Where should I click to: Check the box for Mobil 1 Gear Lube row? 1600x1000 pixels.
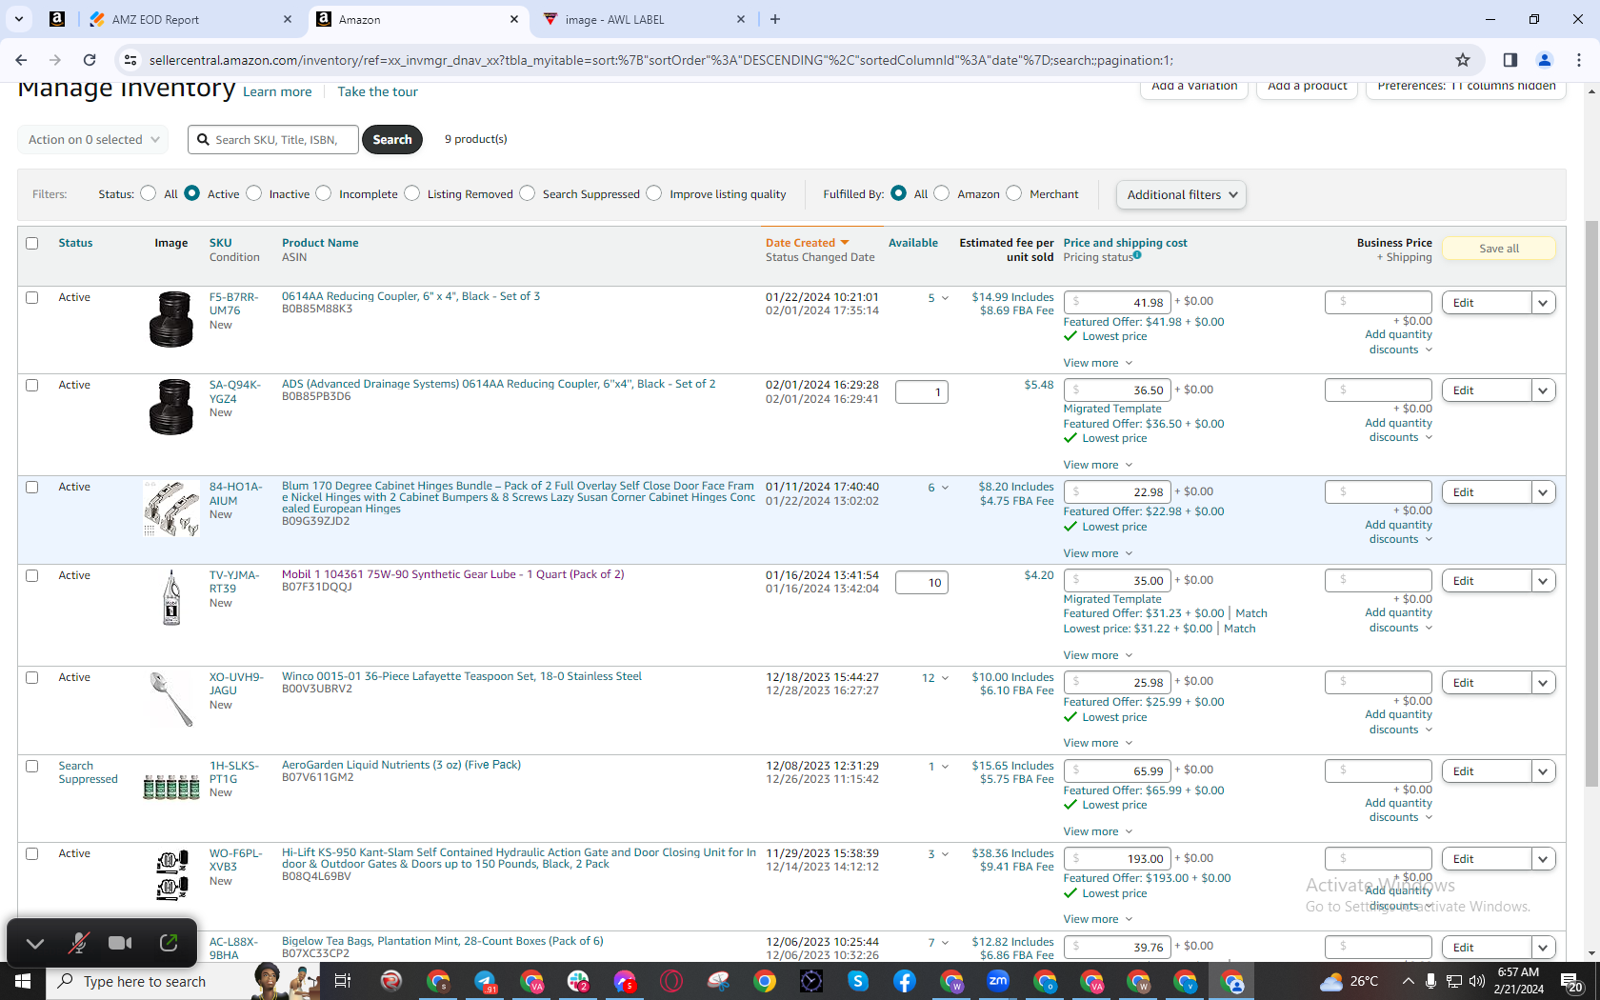[32, 575]
